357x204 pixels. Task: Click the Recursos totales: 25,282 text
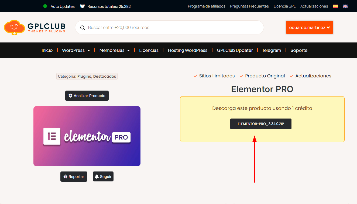pyautogui.click(x=109, y=6)
